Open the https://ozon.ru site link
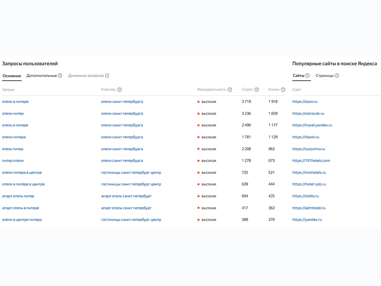This screenshot has width=381, height=286. click(x=305, y=102)
